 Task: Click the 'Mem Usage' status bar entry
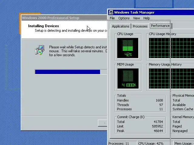pos(184,143)
